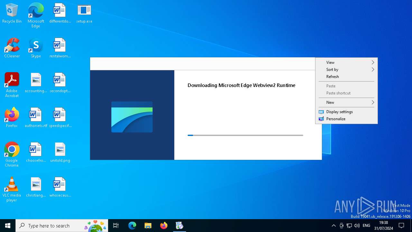This screenshot has width=412, height=232.
Task: Choose Refresh from the context menu
Action: (x=346, y=77)
